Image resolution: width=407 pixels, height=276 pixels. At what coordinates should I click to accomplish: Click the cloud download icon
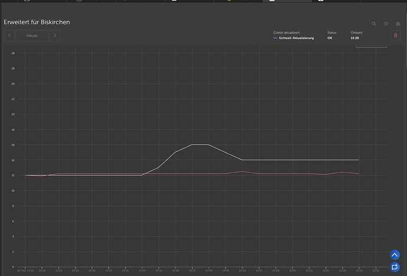pos(386,24)
